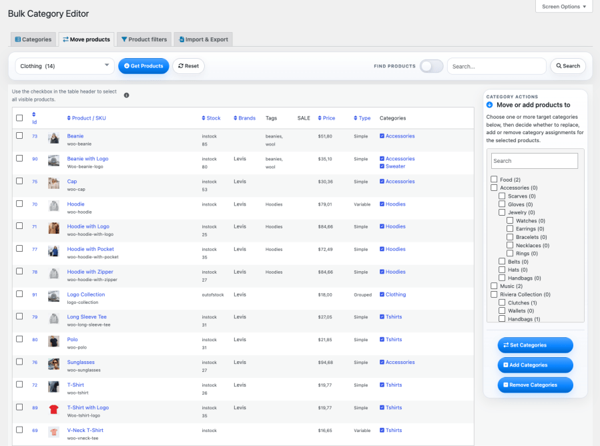This screenshot has width=600, height=446.
Task: Check the Watches (0) category checkbox
Action: [x=510, y=220]
